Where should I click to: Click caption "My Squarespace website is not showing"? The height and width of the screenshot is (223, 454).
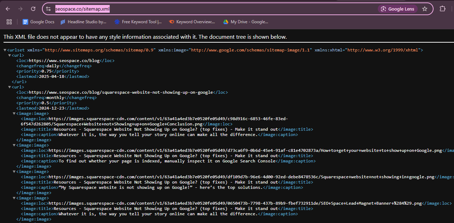click(x=161, y=187)
